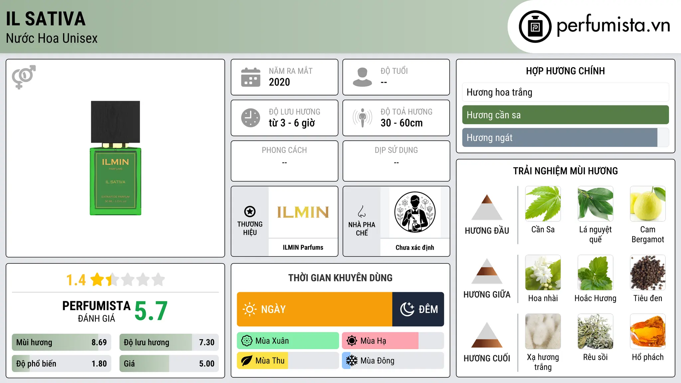Click the IL SATIVA title
The image size is (681, 383).
pyautogui.click(x=46, y=19)
